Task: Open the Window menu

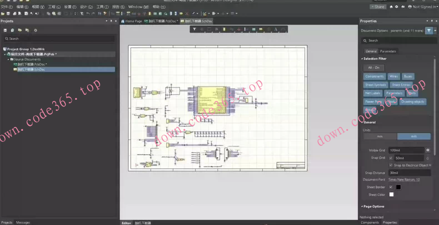Action: point(138,7)
